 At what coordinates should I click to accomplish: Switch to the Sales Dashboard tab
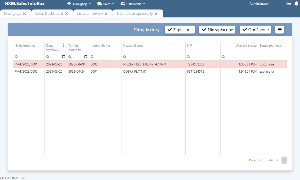coord(49,14)
